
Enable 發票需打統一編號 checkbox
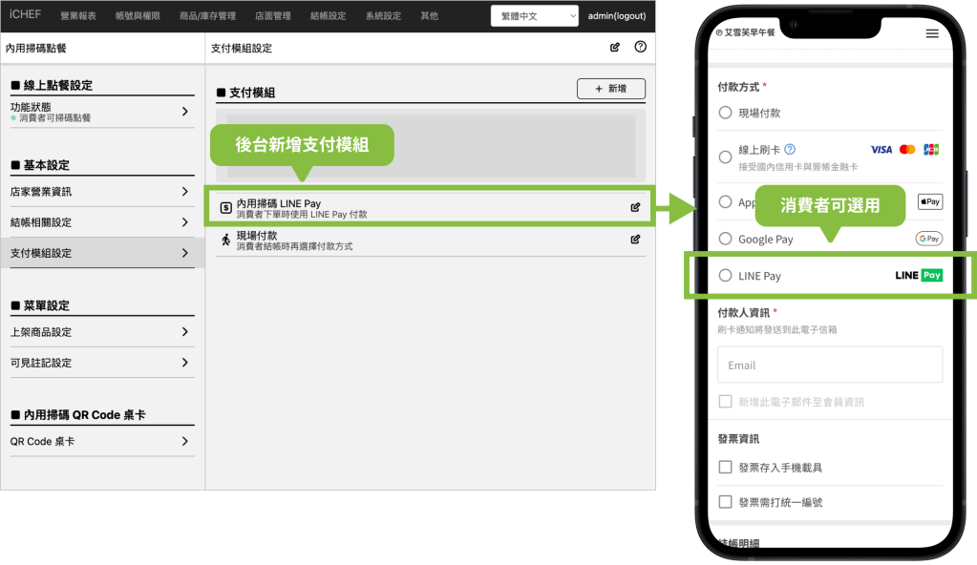[725, 502]
